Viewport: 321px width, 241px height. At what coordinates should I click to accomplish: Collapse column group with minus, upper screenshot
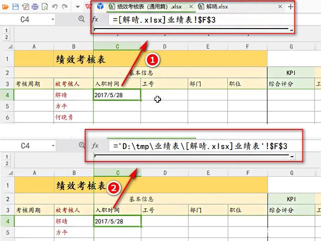click(x=291, y=31)
